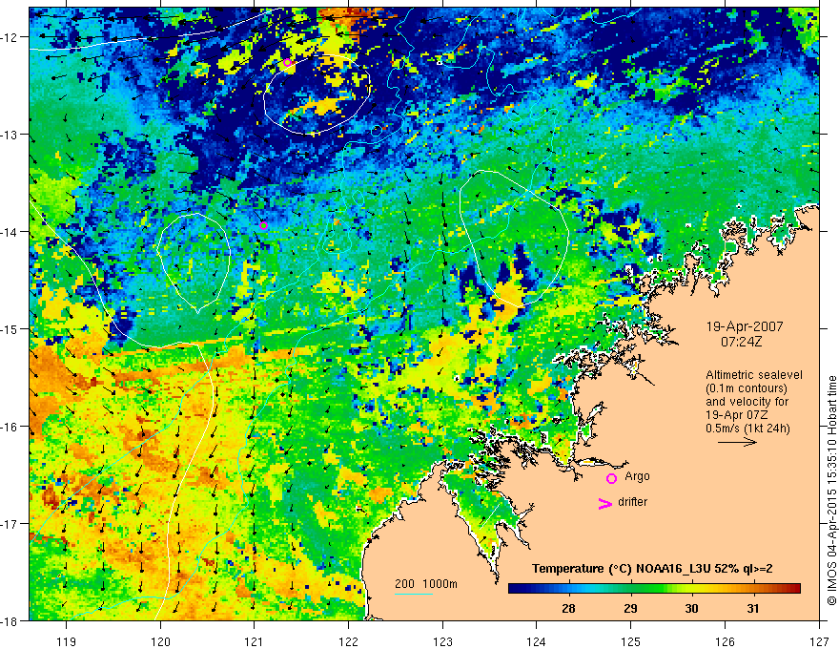This screenshot has width=839, height=649.
Task: Click the 'Altimetric sealevel' caption line
Action: [754, 375]
